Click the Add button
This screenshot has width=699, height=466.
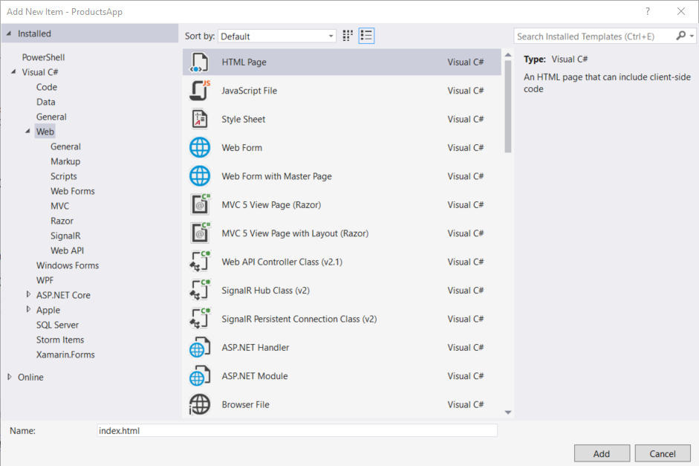click(x=602, y=453)
